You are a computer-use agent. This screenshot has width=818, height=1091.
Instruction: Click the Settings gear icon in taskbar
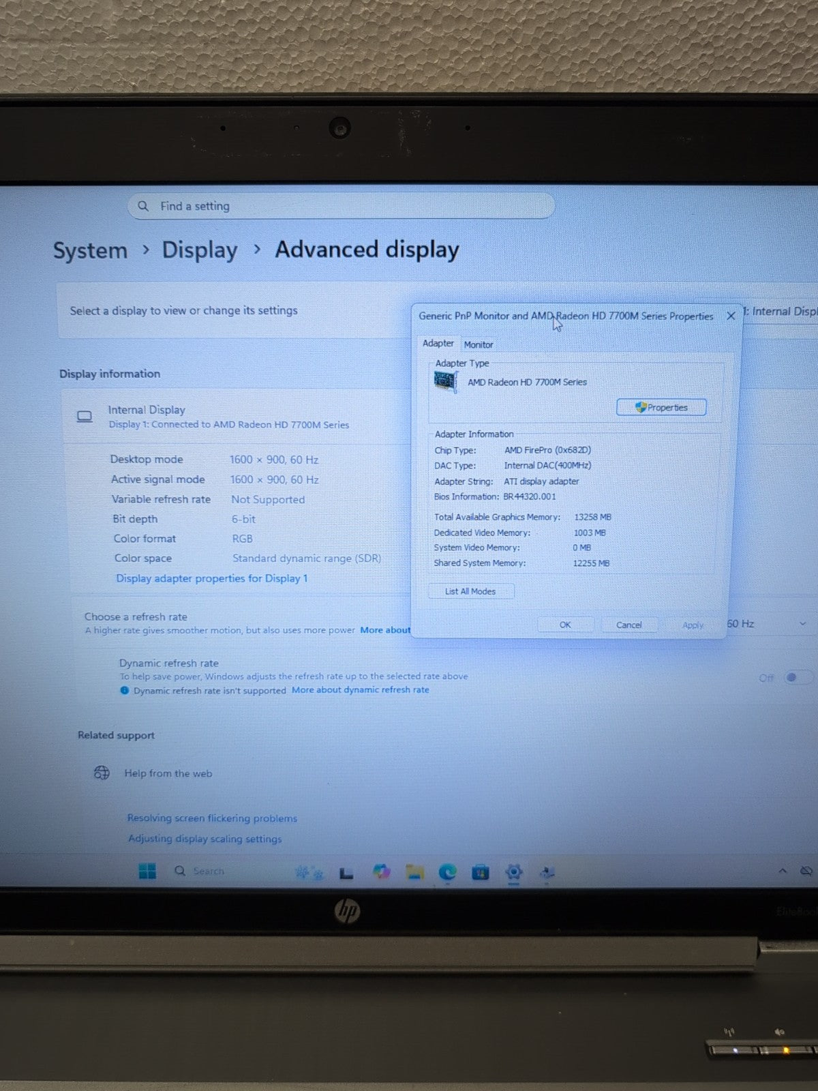pyautogui.click(x=514, y=871)
